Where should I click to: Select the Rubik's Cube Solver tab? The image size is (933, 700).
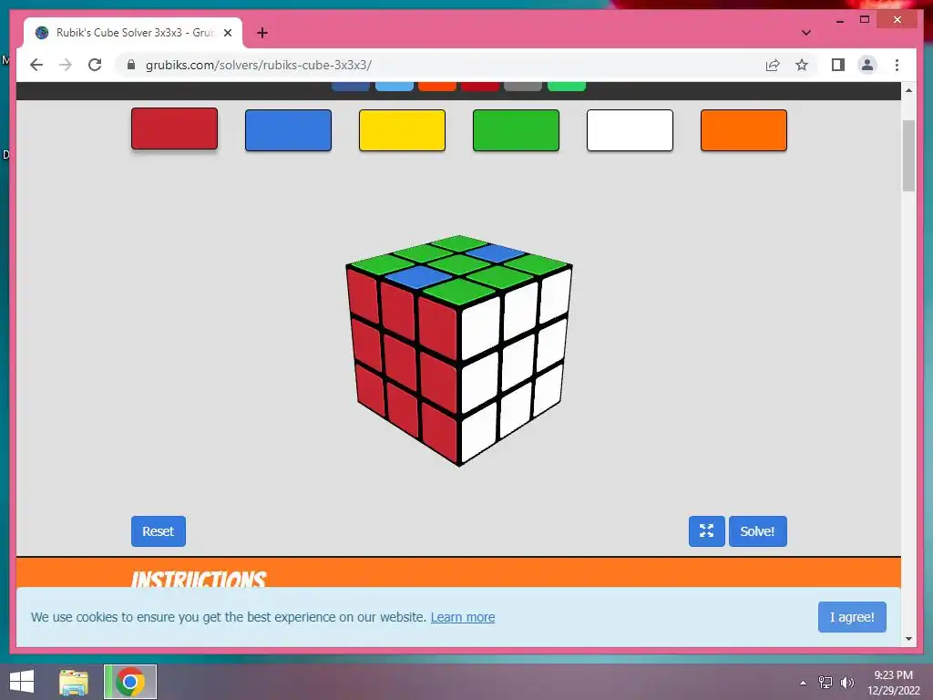coord(133,33)
